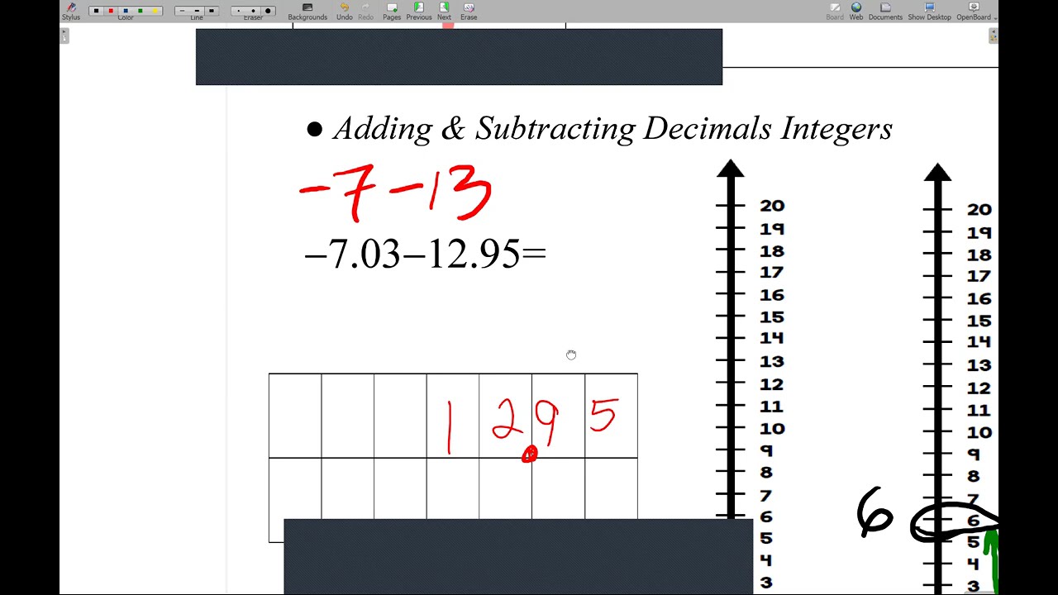
Task: Switch to Board mode
Action: click(x=835, y=11)
